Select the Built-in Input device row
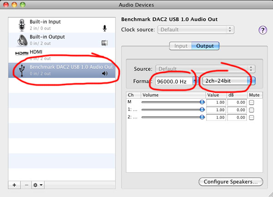This screenshot has width=273, height=197. click(x=62, y=25)
